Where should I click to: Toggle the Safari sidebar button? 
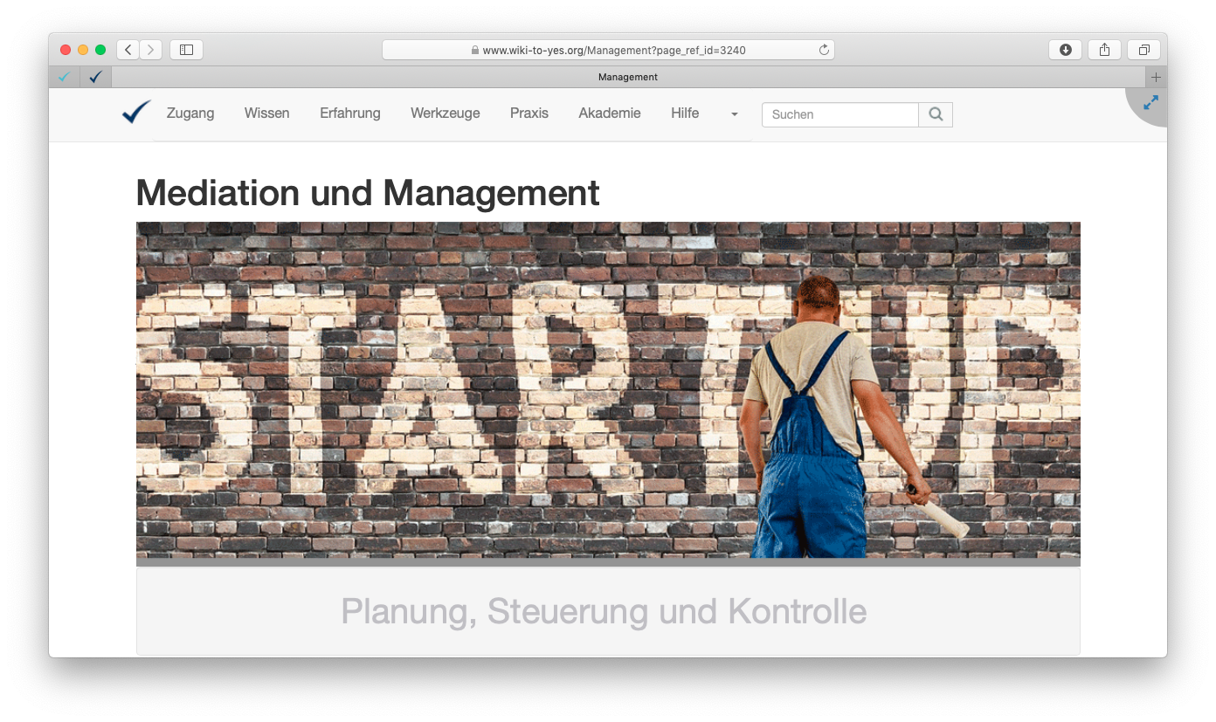(x=186, y=50)
